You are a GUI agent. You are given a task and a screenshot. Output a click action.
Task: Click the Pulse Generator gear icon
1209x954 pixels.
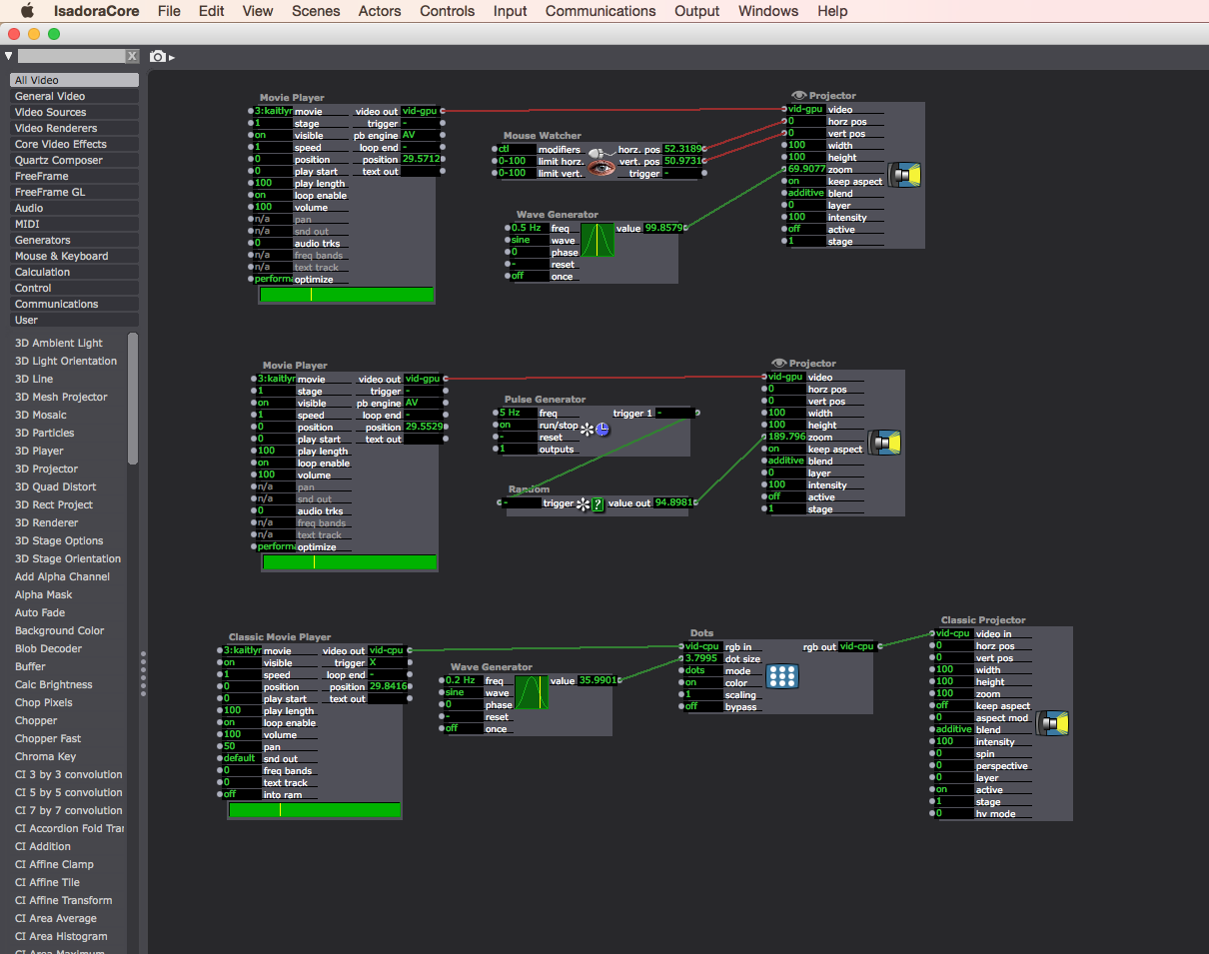[x=587, y=430]
